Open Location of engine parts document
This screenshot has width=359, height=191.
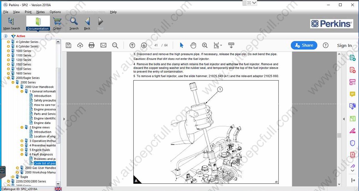click(45, 136)
